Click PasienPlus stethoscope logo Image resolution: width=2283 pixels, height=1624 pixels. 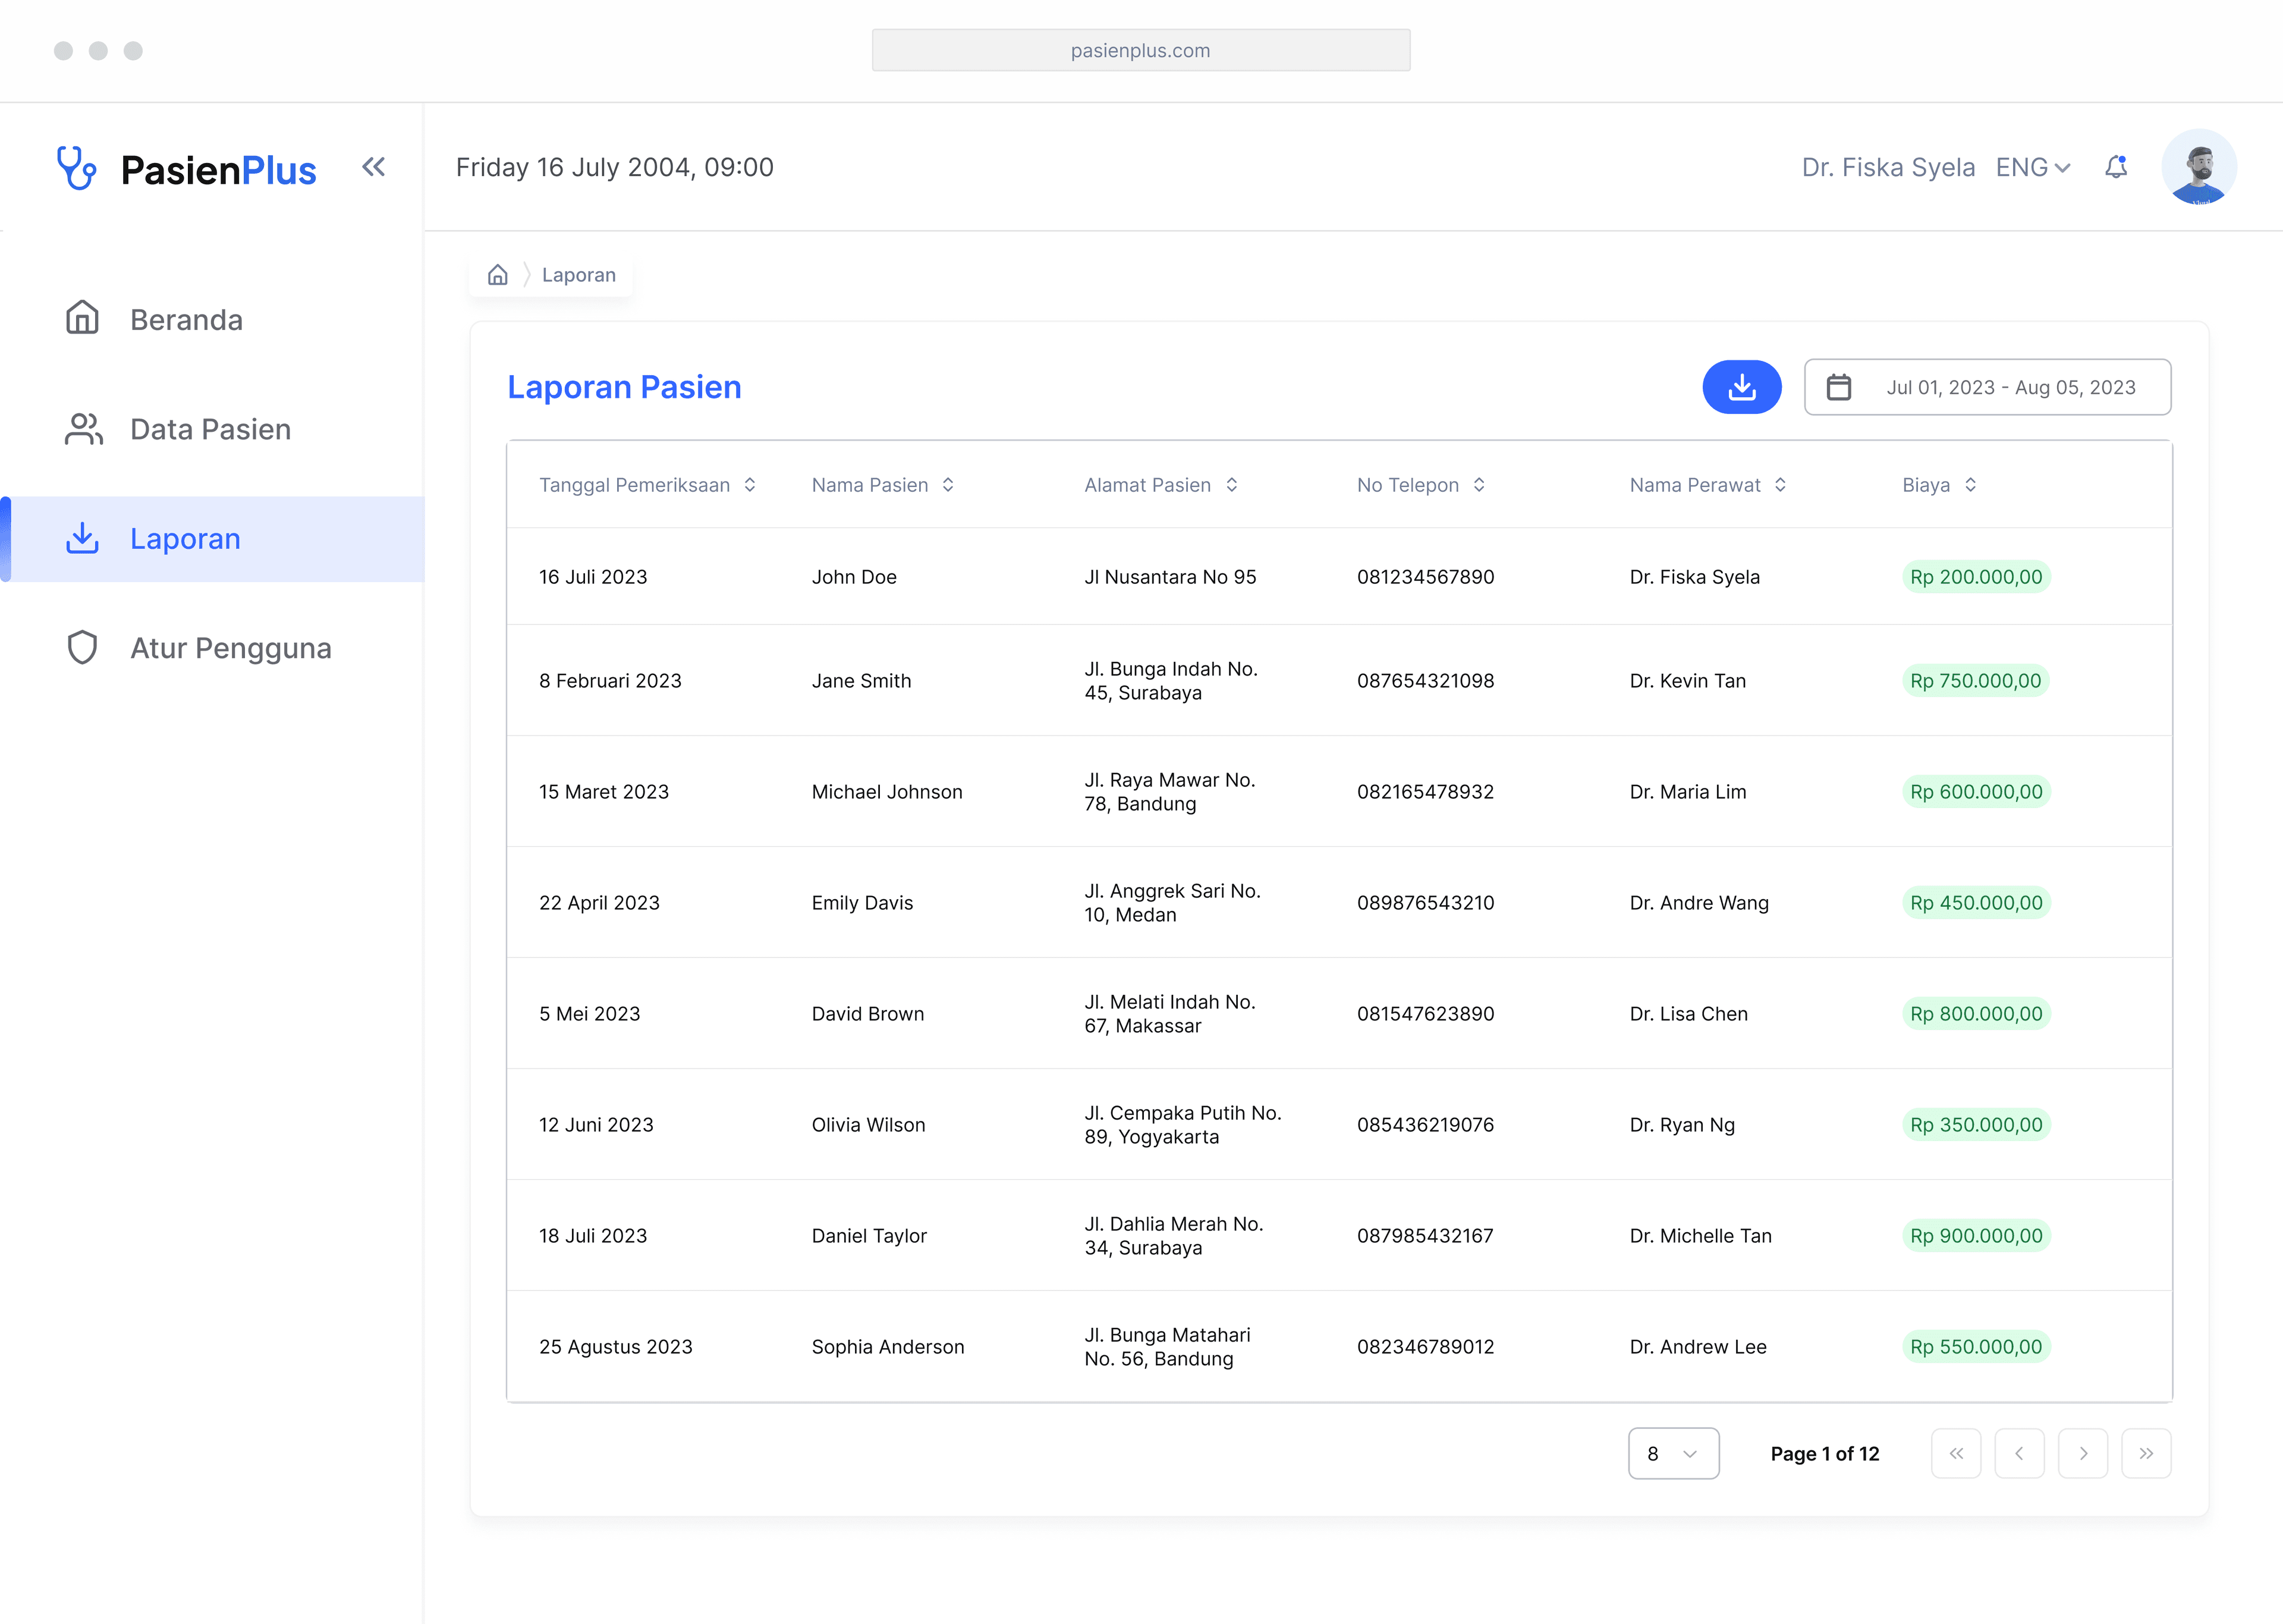click(x=77, y=168)
